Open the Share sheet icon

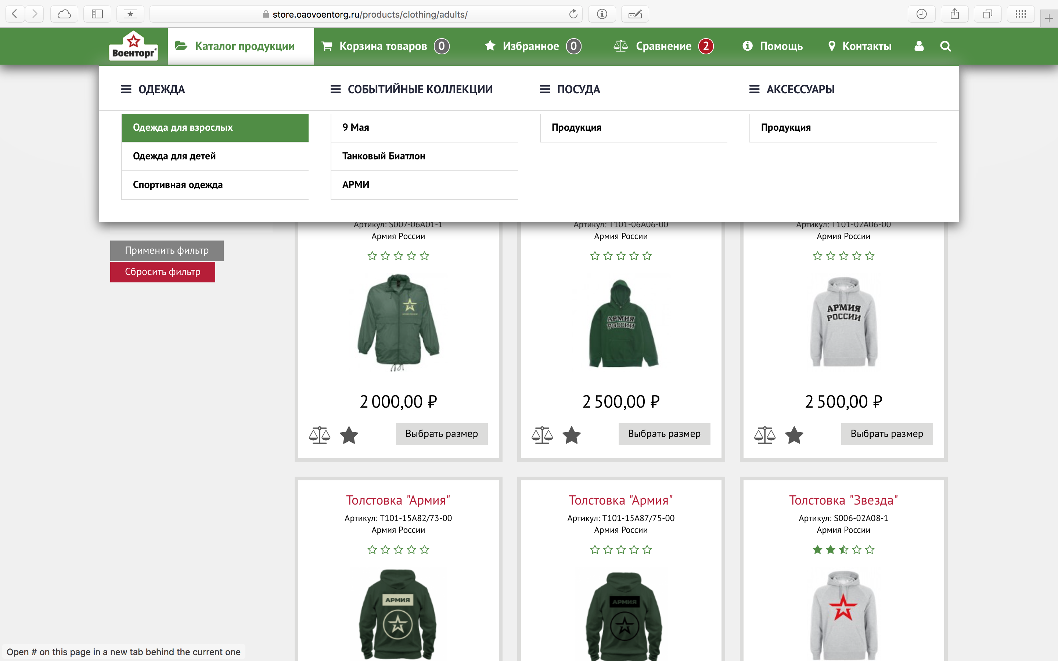955,14
